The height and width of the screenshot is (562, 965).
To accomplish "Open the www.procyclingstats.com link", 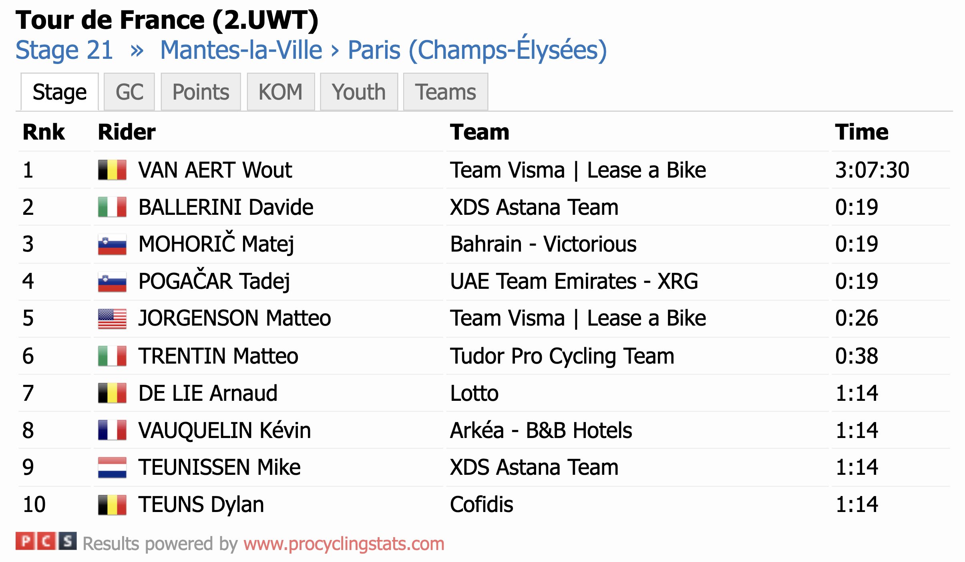I will tap(344, 544).
